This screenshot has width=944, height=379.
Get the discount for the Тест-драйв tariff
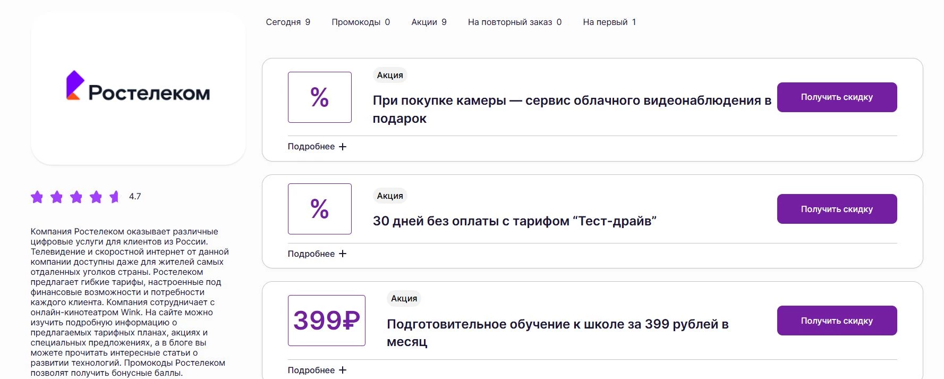point(837,208)
